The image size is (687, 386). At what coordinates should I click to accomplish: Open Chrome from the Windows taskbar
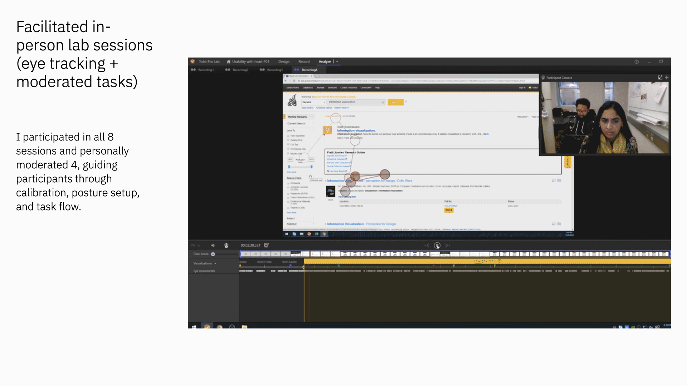(x=219, y=326)
